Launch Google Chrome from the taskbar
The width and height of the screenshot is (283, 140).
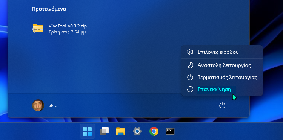point(154,132)
